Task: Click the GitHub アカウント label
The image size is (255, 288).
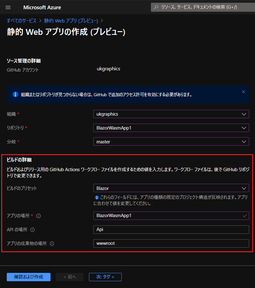Action: pos(23,70)
